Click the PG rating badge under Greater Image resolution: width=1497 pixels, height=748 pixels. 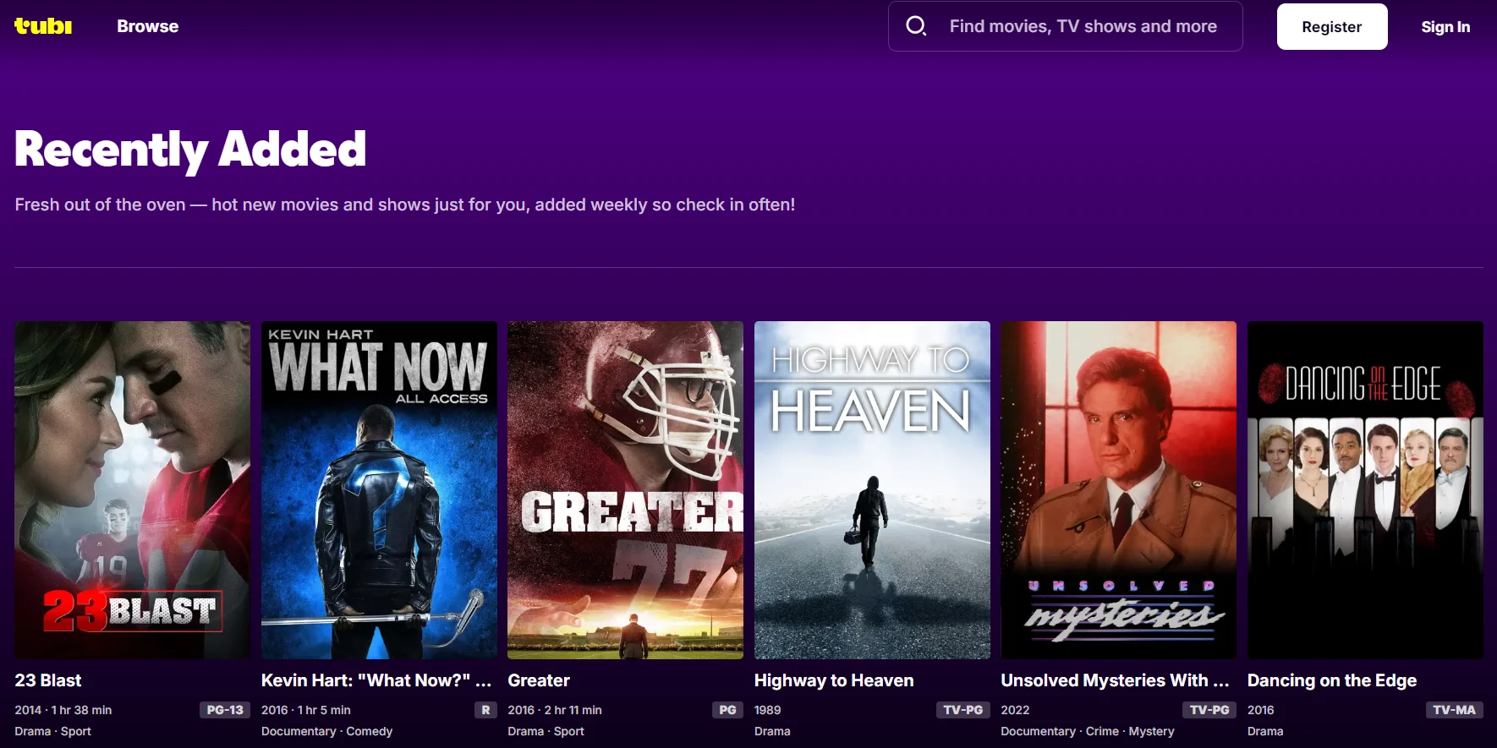727,710
